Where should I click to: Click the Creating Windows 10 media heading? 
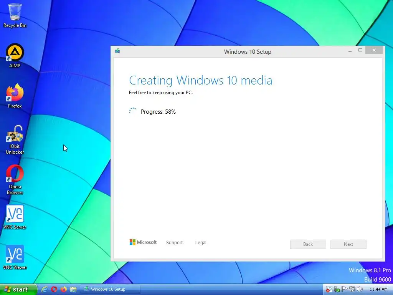point(200,81)
